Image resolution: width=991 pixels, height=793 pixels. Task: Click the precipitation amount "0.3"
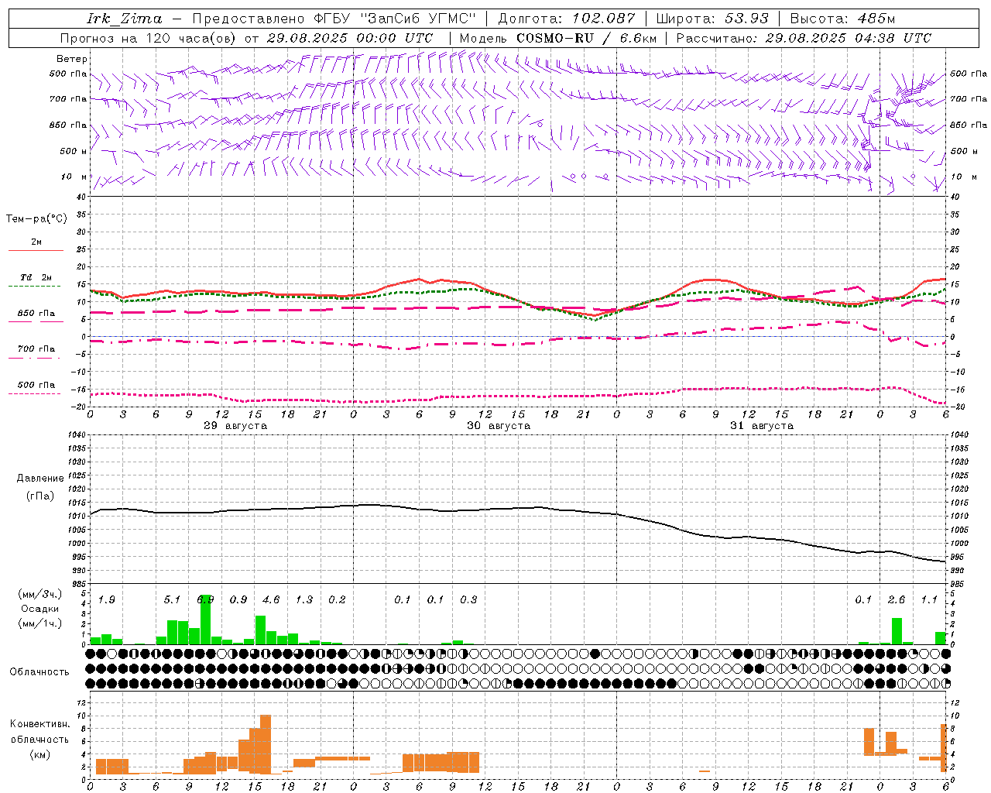468,600
